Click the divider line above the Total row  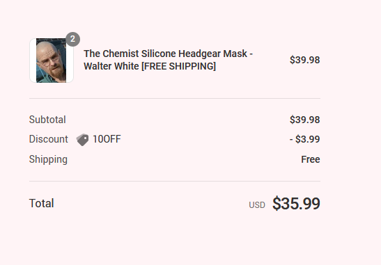tap(175, 181)
